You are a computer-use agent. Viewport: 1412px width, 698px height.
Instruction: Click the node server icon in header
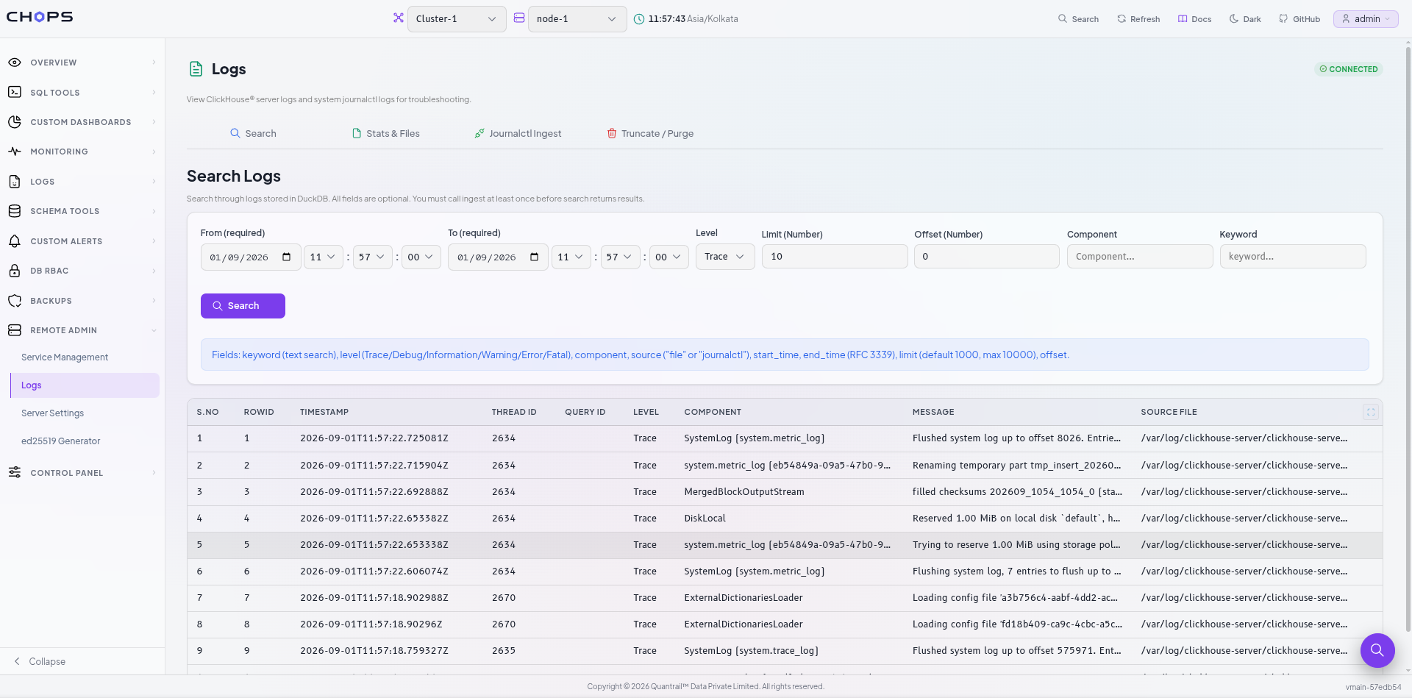519,18
